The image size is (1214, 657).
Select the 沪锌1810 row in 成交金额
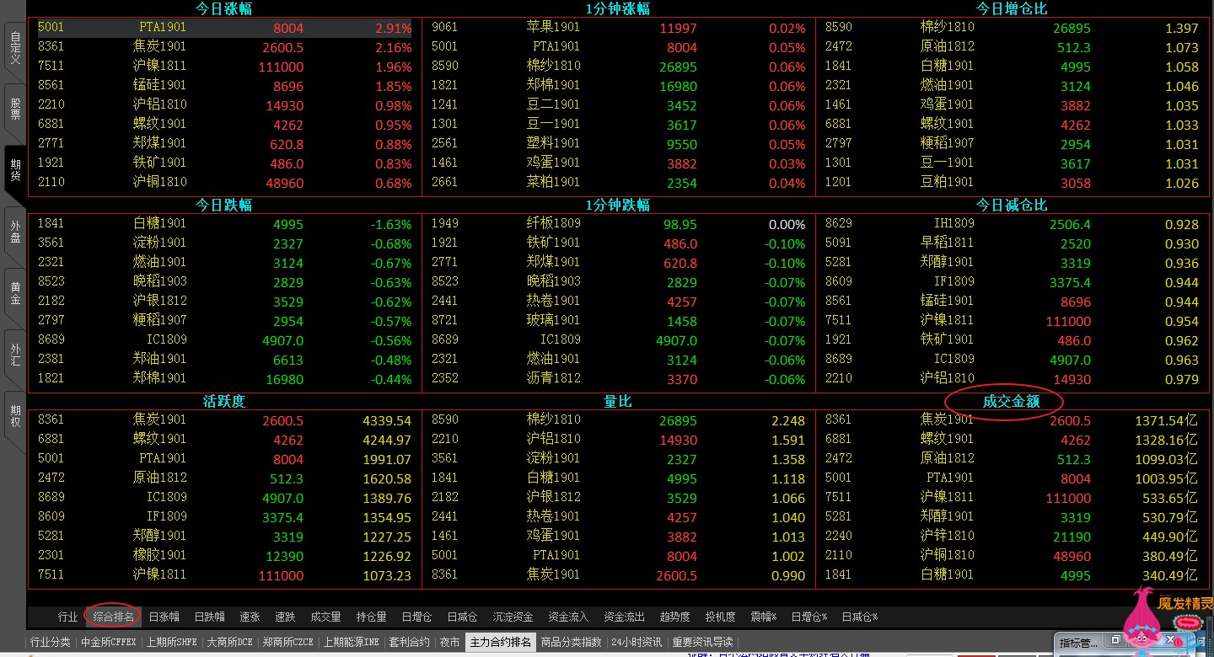pyautogui.click(x=1013, y=537)
